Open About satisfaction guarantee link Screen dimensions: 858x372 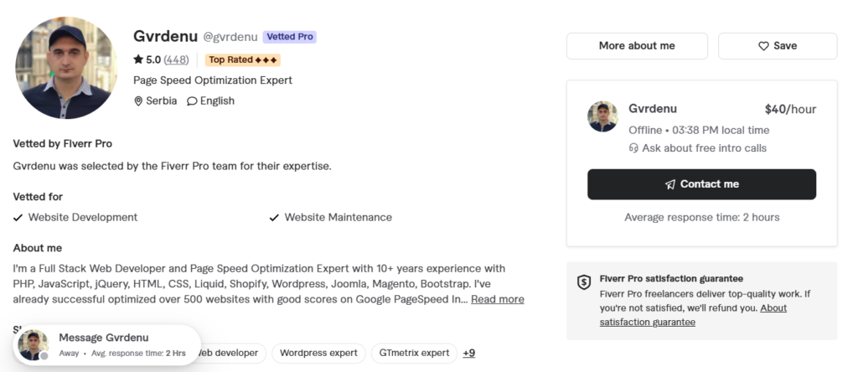point(693,315)
